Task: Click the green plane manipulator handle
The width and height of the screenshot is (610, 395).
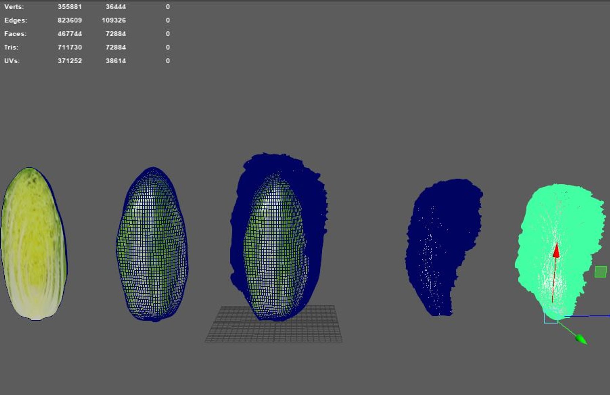Action: (600, 272)
